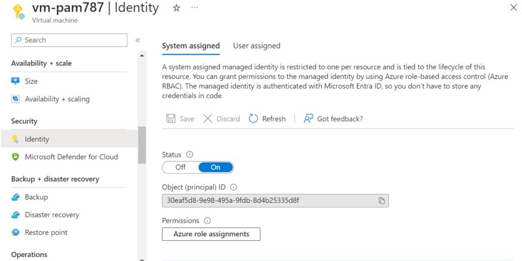Click the Disaster recovery cloud icon

click(x=15, y=215)
